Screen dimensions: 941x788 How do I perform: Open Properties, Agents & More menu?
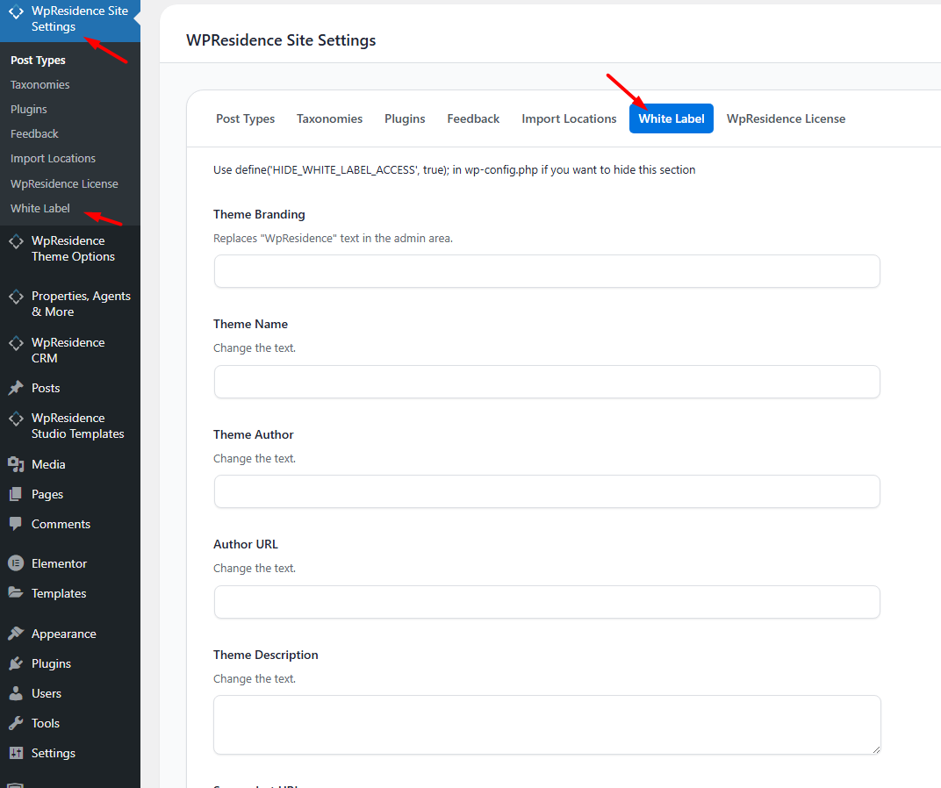(70, 304)
